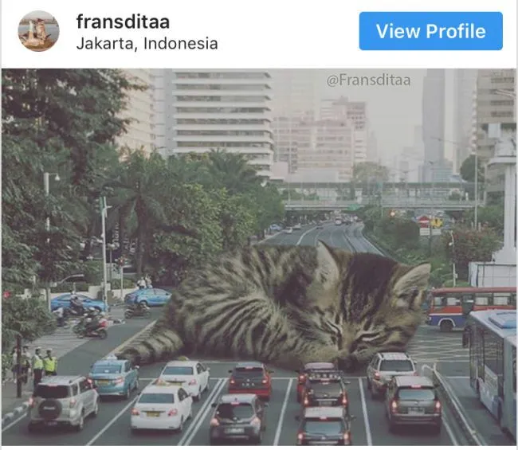Click the View Profile button
518x450 pixels.
[x=431, y=31]
